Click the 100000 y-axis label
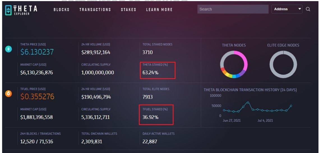 pyautogui.click(x=215, y=96)
